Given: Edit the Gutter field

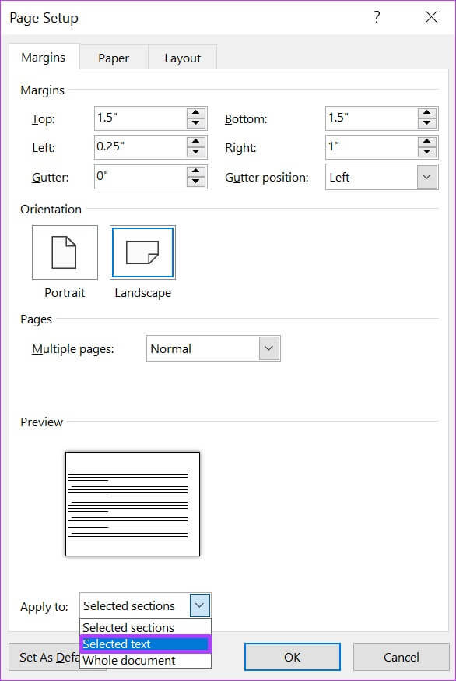Looking at the screenshot, I should [x=141, y=177].
